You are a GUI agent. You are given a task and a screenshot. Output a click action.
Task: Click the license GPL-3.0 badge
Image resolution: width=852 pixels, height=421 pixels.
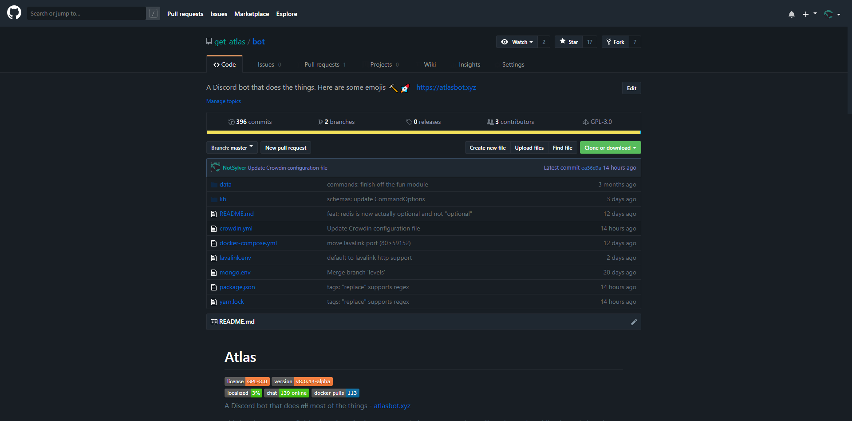click(x=247, y=381)
